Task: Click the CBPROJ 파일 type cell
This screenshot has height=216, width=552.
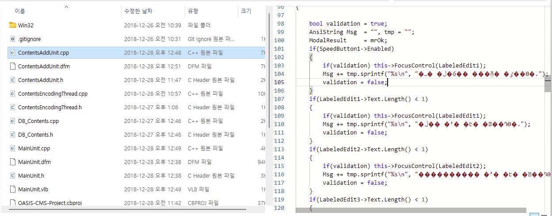Action: pos(203,203)
